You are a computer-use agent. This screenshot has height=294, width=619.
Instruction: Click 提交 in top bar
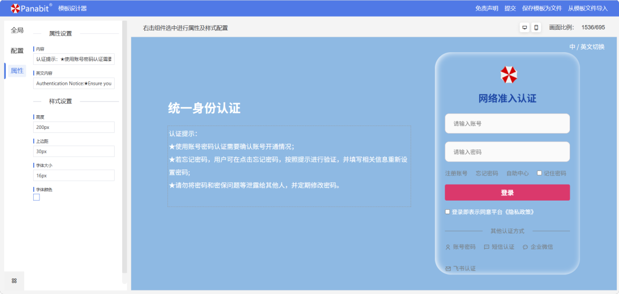[510, 8]
